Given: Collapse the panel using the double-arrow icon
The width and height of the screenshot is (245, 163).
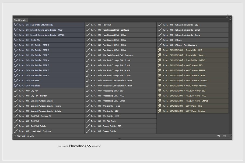Looking at the screenshot, I should [227, 17].
